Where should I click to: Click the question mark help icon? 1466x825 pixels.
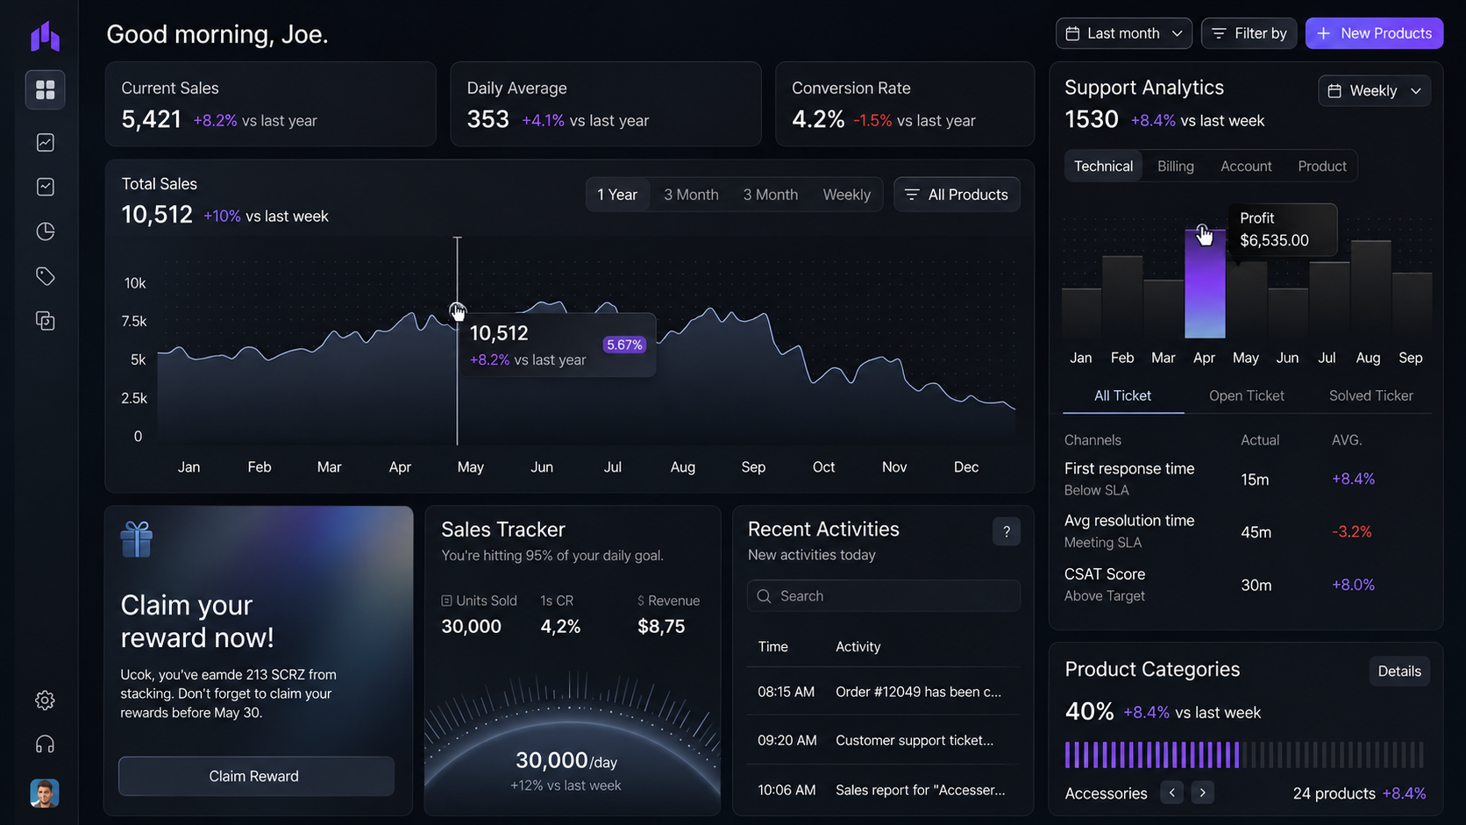click(1007, 531)
